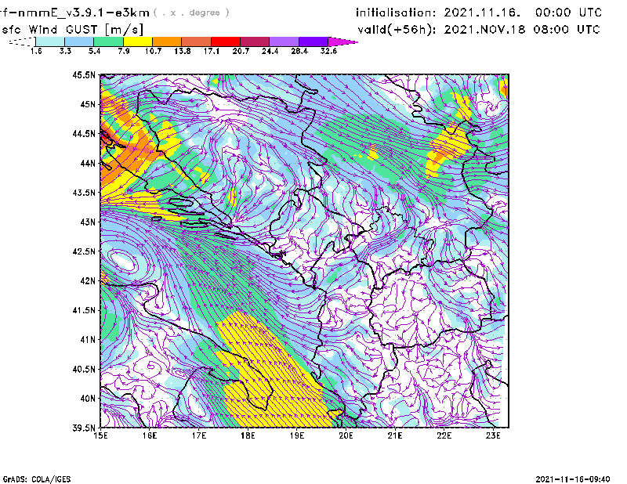Image resolution: width=627 pixels, height=484 pixels.
Task: Click the 41N latitude axis label
Action: pos(88,340)
